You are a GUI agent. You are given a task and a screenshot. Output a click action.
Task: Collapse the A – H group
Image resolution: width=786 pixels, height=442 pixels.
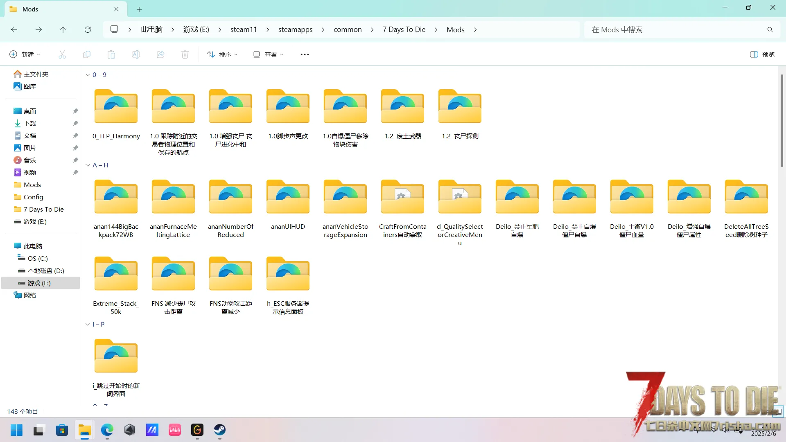(88, 165)
